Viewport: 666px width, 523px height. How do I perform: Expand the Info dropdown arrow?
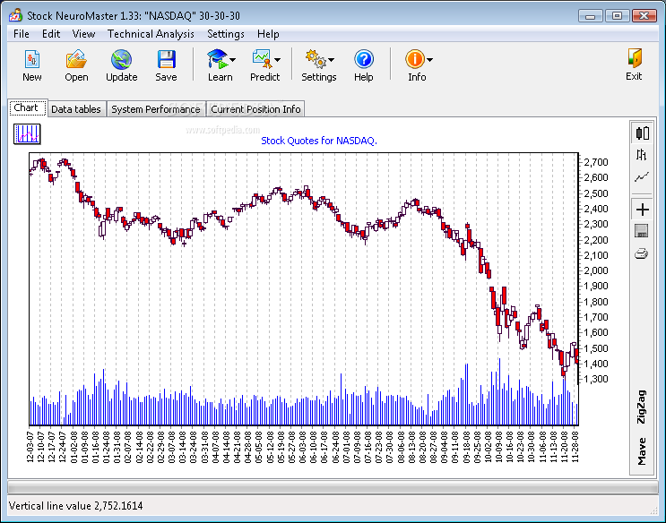[430, 60]
